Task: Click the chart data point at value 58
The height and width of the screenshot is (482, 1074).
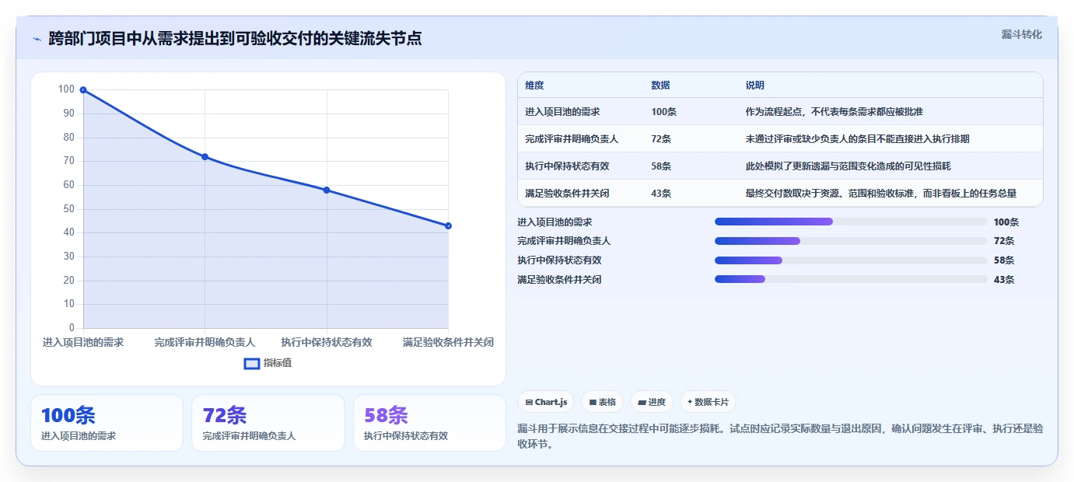Action: click(327, 190)
